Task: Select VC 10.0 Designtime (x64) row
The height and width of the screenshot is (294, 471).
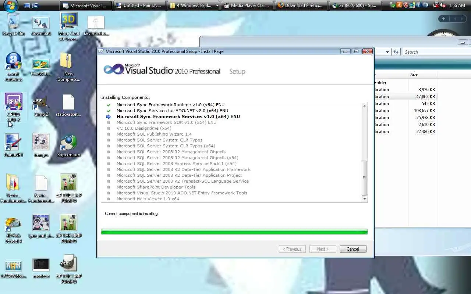Action: [144, 128]
